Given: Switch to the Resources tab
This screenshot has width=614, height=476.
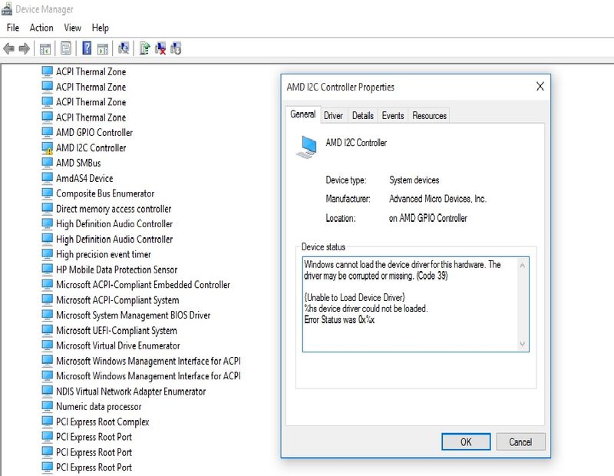Looking at the screenshot, I should (x=430, y=116).
